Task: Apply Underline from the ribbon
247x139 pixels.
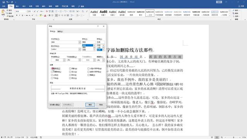Action: [x=22, y=15]
